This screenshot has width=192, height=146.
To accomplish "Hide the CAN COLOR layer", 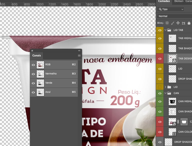I will coord(160,132).
